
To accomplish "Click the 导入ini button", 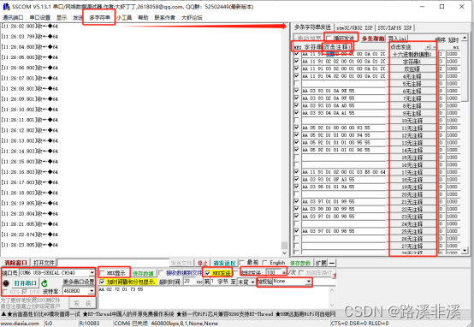I will click(398, 39).
